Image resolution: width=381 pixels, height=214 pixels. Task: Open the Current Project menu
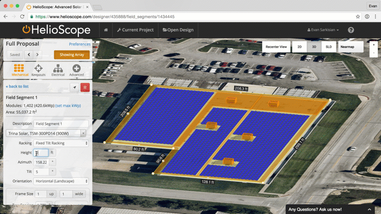pos(135,30)
